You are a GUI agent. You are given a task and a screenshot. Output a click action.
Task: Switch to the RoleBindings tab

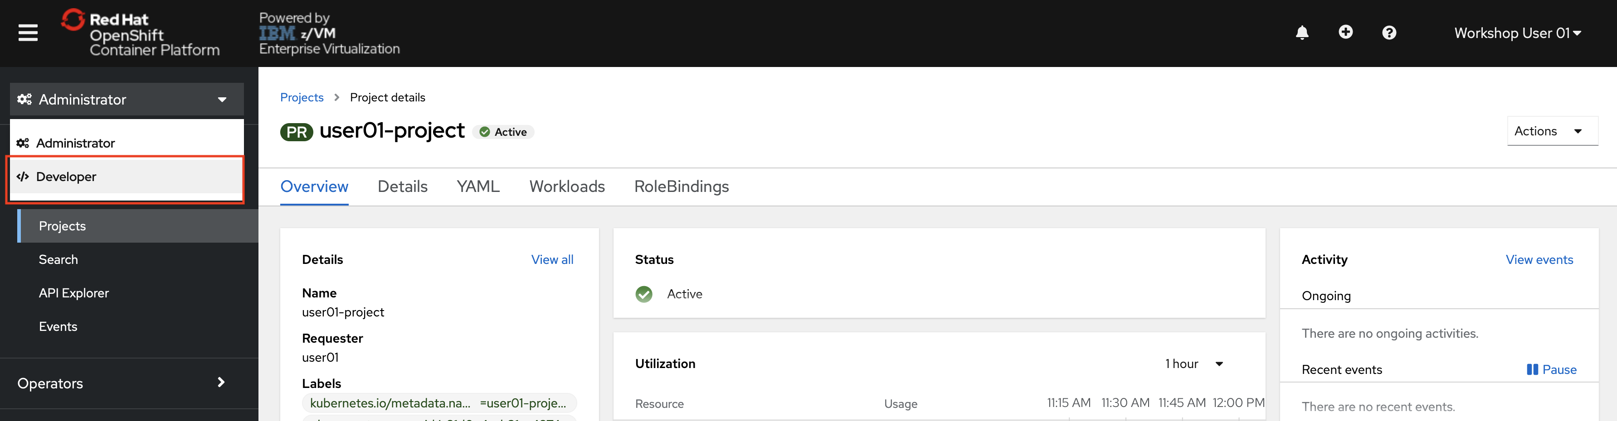pyautogui.click(x=681, y=187)
